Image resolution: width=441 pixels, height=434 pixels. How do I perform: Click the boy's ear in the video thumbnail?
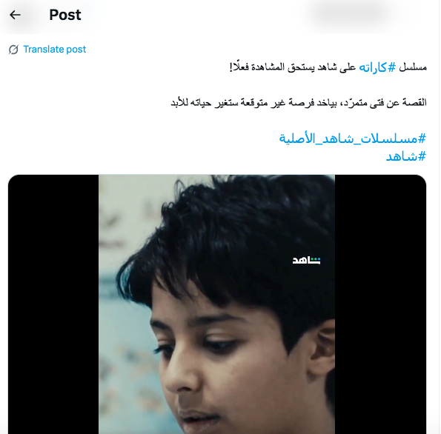[321, 349]
